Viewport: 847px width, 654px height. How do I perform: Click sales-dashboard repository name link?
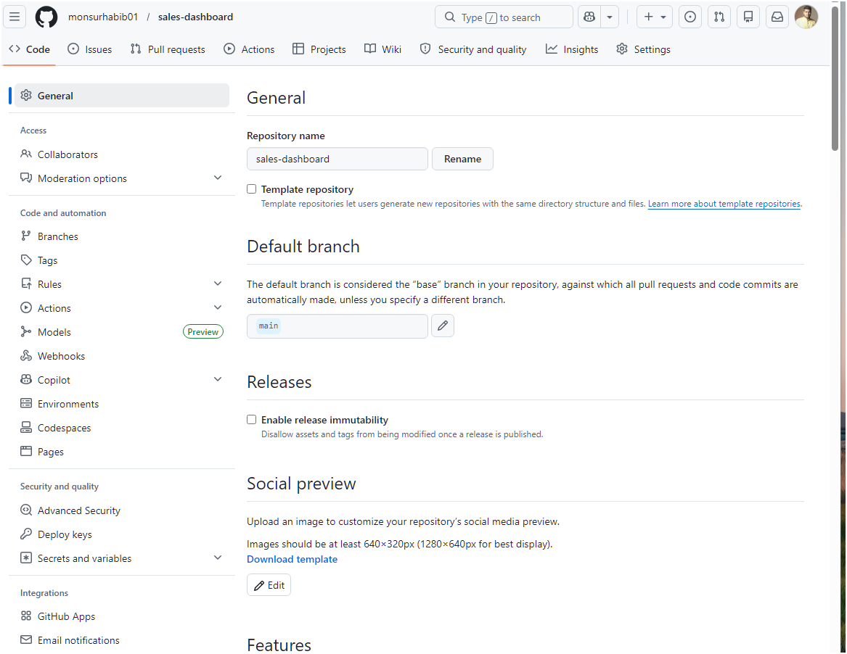click(195, 17)
